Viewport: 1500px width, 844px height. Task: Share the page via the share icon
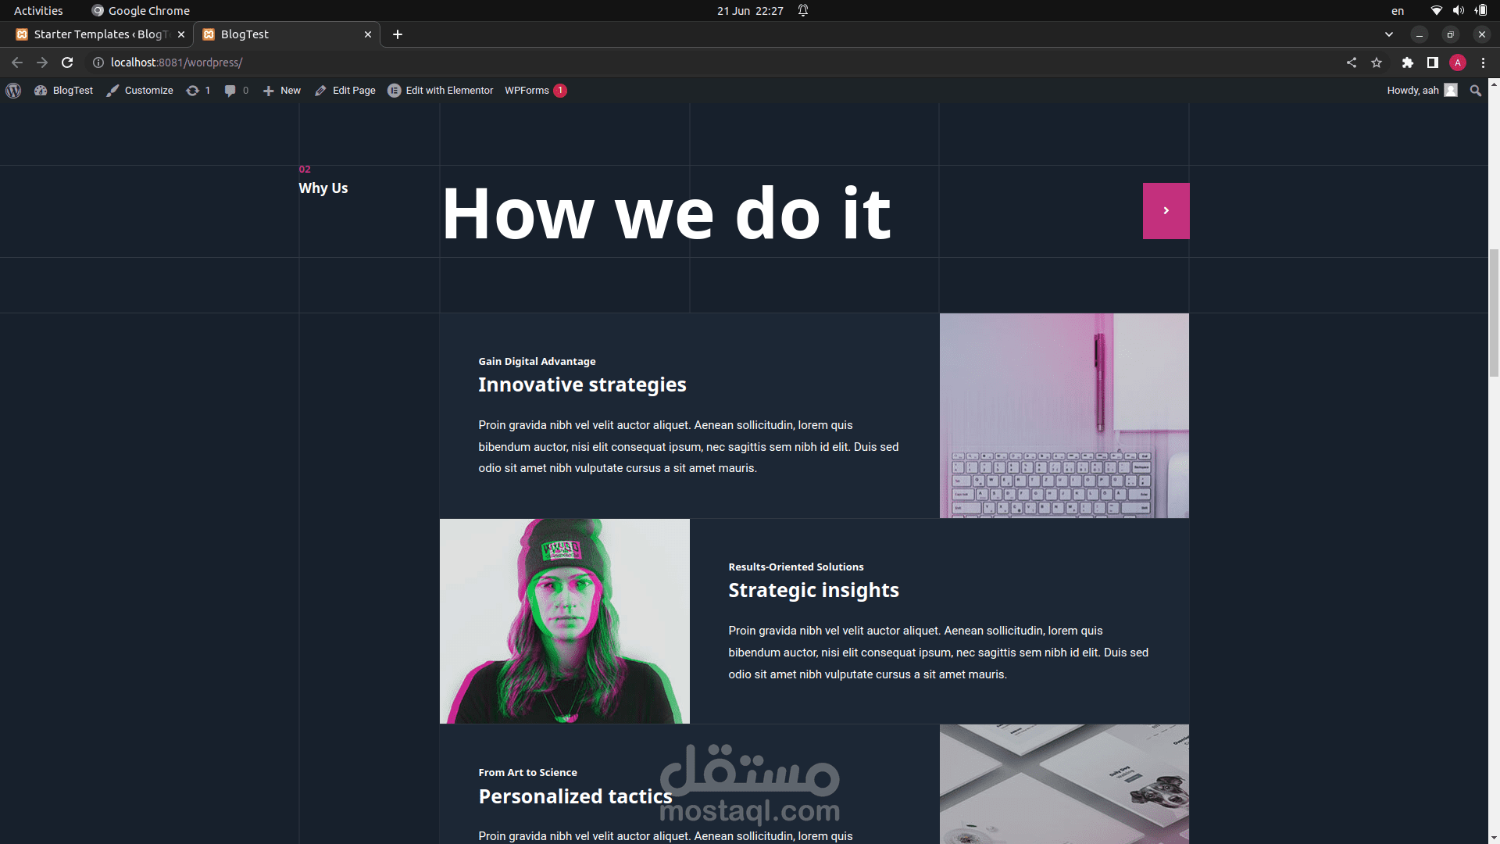pyautogui.click(x=1352, y=63)
